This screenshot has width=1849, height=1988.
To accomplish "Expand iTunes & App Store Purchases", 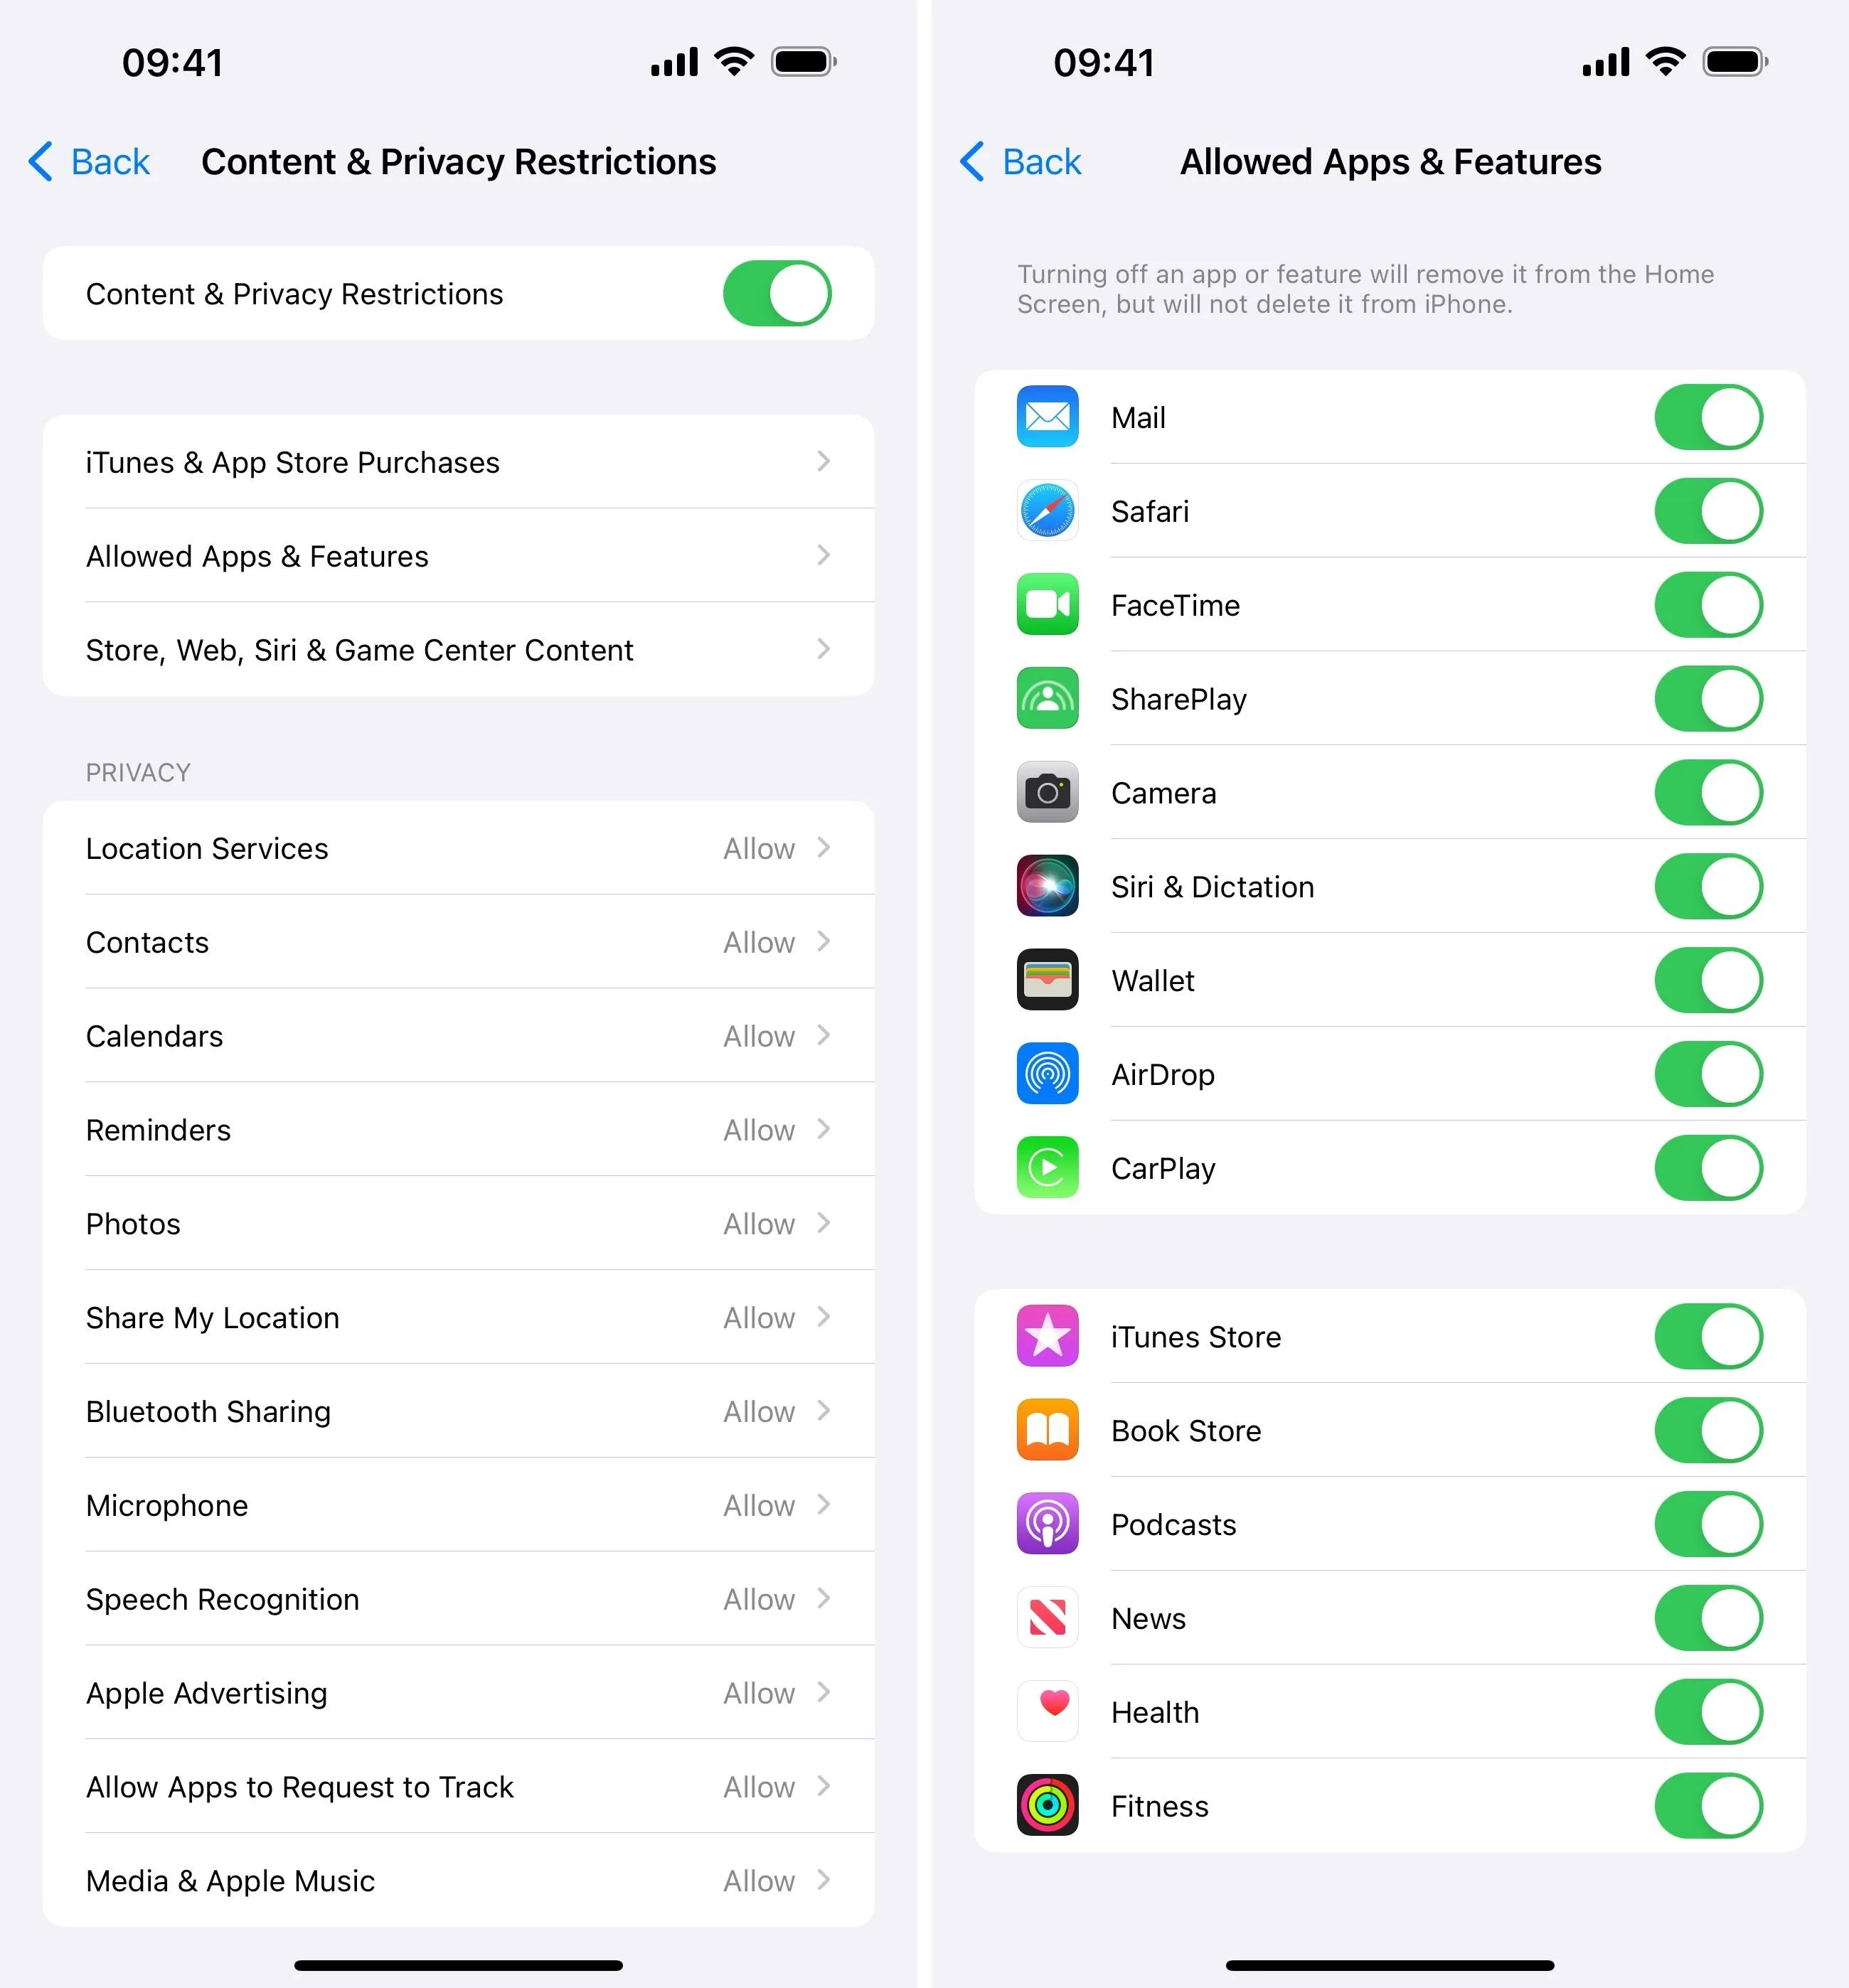I will tap(461, 461).
